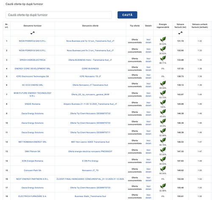Screen dimensions: 212x200
Task: Open ENGIE Romania supplier link
Action: (x=33, y=104)
